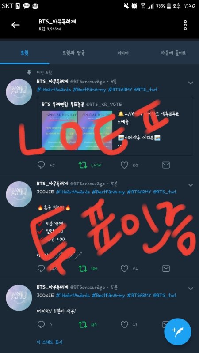The image size is (199, 353).
Task: Switch to the 미디어 tab
Action: tap(123, 53)
